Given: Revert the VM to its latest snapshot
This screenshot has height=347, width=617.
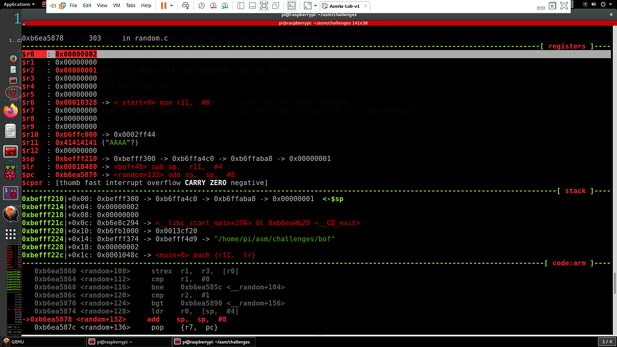Looking at the screenshot, I should [213, 5].
